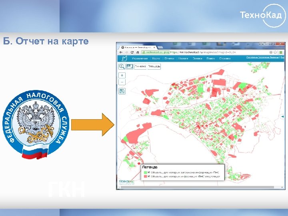Expand the side panel via the right-edge arrow
The width and height of the screenshot is (288, 216).
(x=282, y=116)
